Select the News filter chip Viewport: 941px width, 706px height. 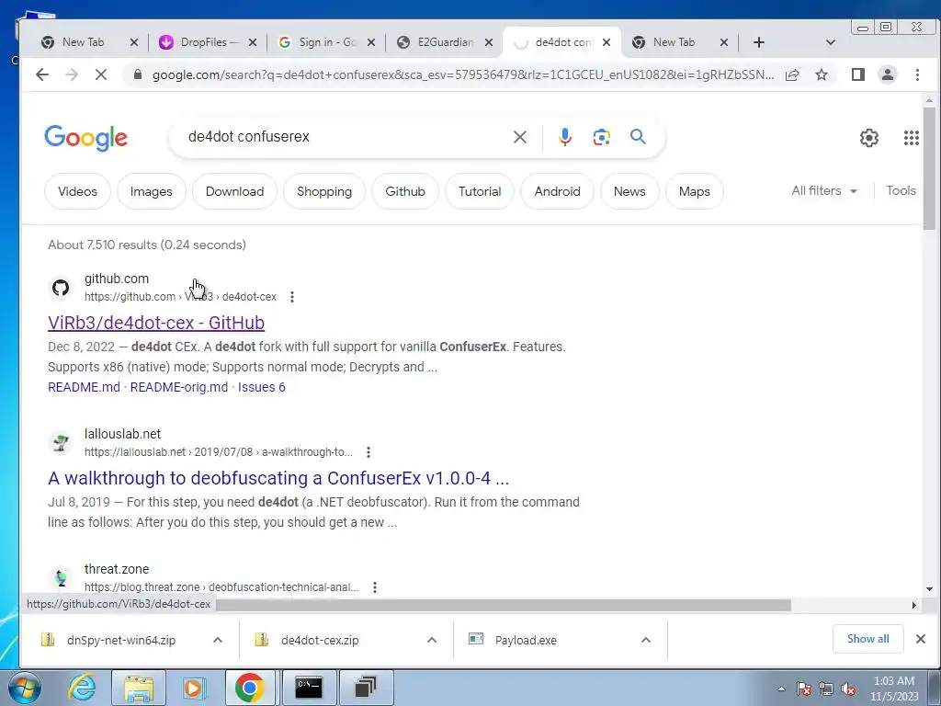click(629, 191)
